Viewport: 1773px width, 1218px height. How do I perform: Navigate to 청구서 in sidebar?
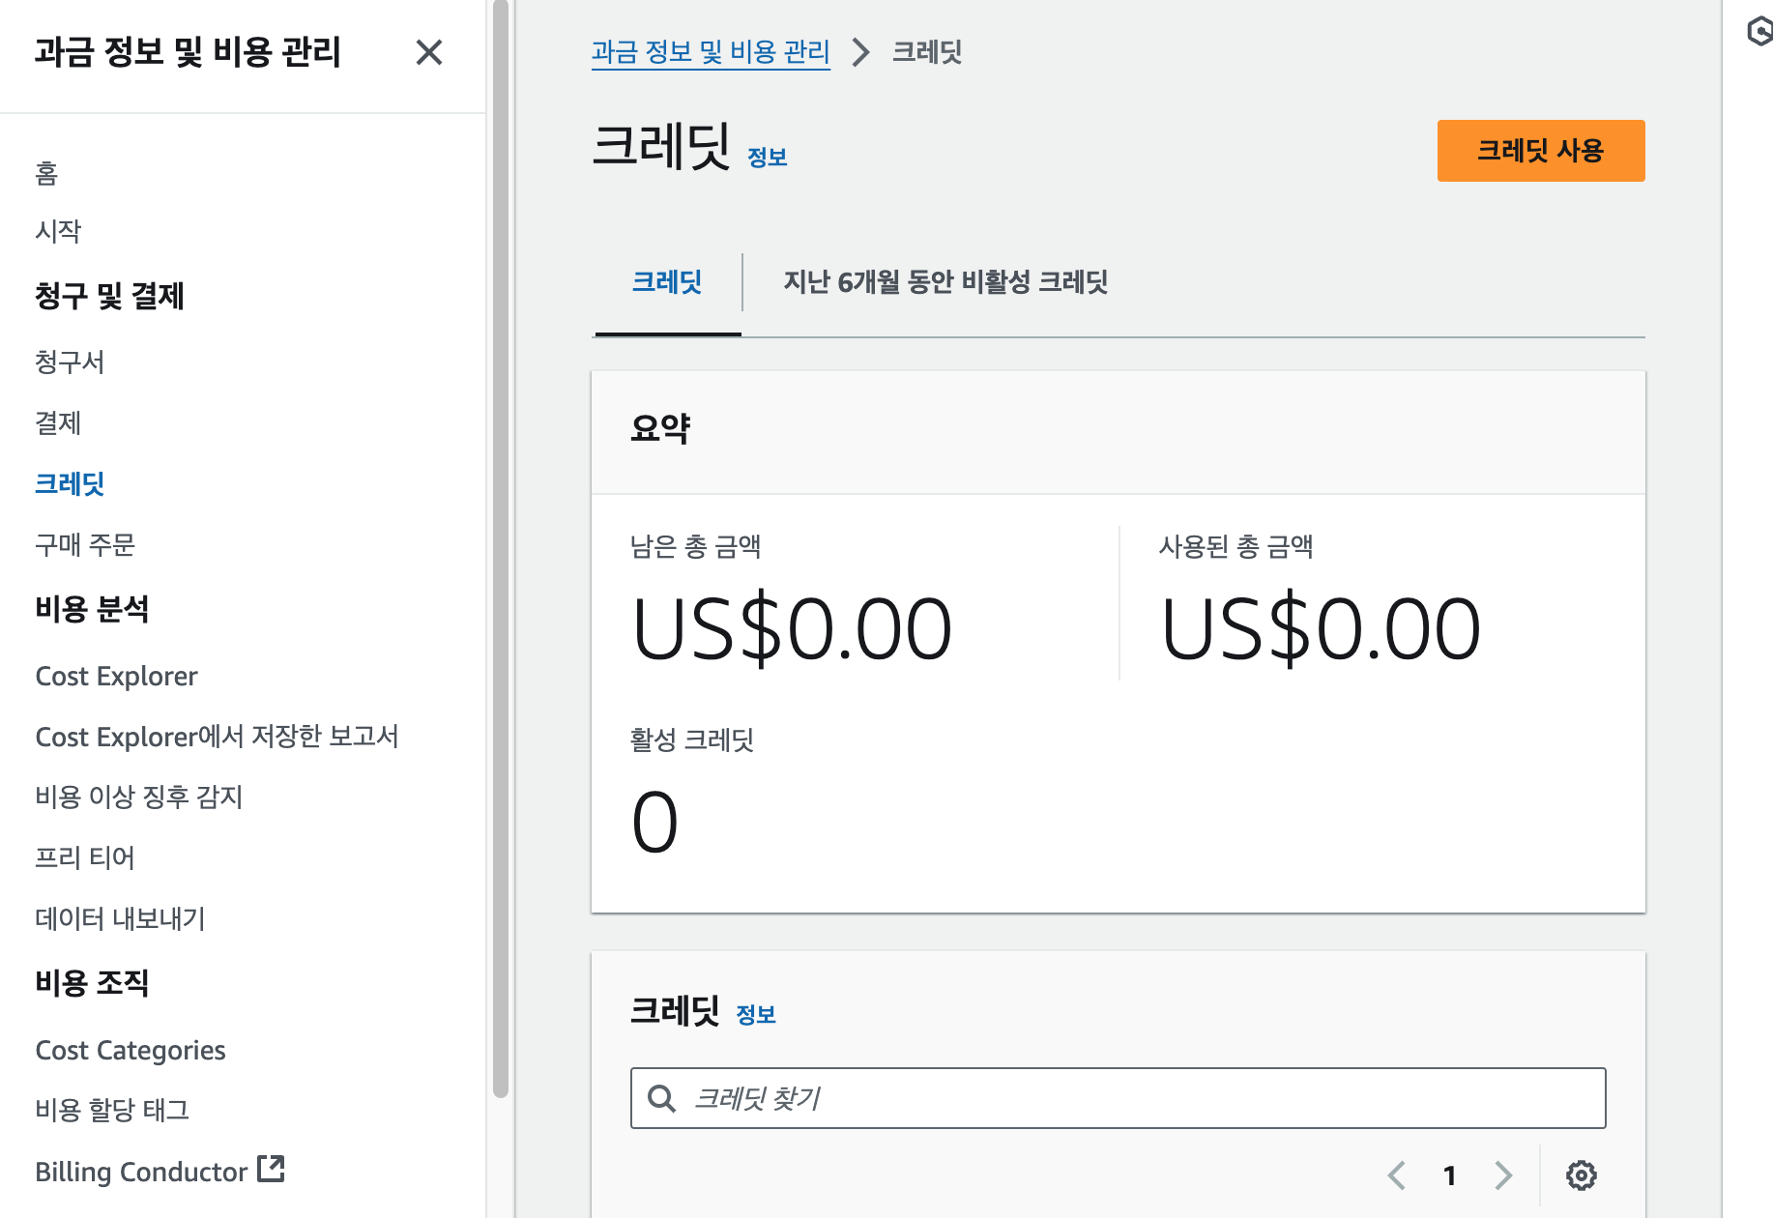tap(70, 362)
